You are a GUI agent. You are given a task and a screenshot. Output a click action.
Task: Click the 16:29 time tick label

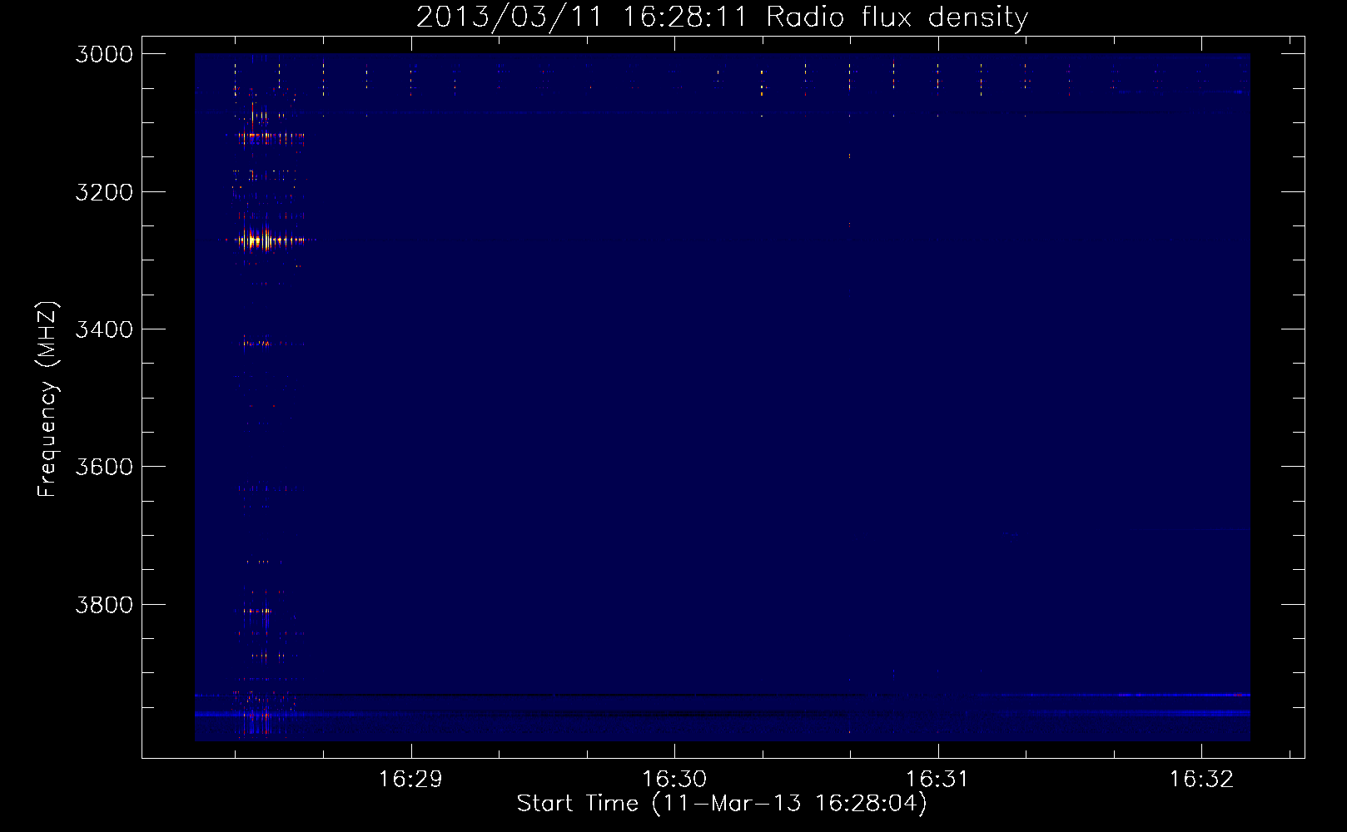(410, 779)
